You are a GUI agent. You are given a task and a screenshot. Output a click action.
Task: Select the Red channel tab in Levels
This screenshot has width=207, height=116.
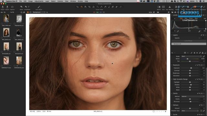tap(186, 18)
